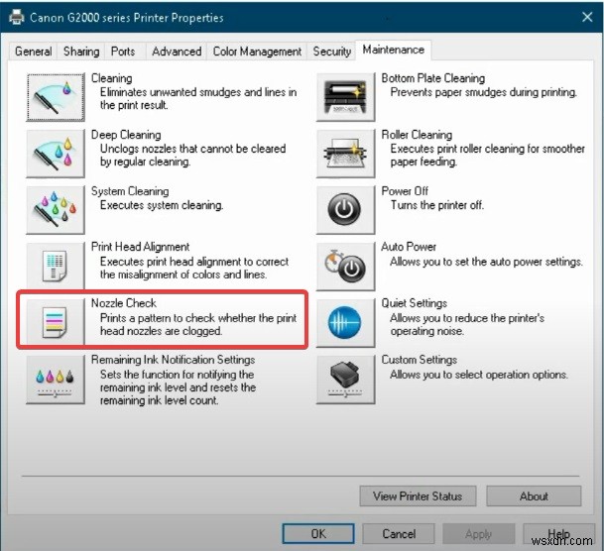Open the Quiet Settings icon

point(345,322)
